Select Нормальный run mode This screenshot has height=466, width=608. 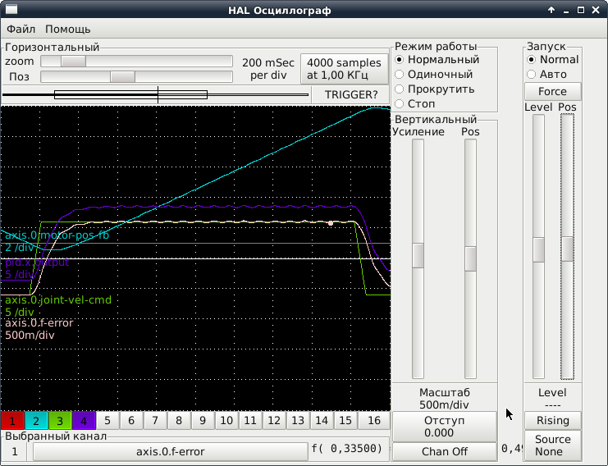pyautogui.click(x=437, y=60)
